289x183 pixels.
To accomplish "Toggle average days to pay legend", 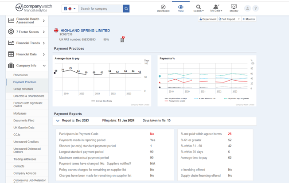I will pos(102,101).
